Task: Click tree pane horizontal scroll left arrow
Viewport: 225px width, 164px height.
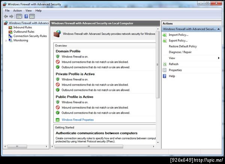Action: tap(5, 146)
